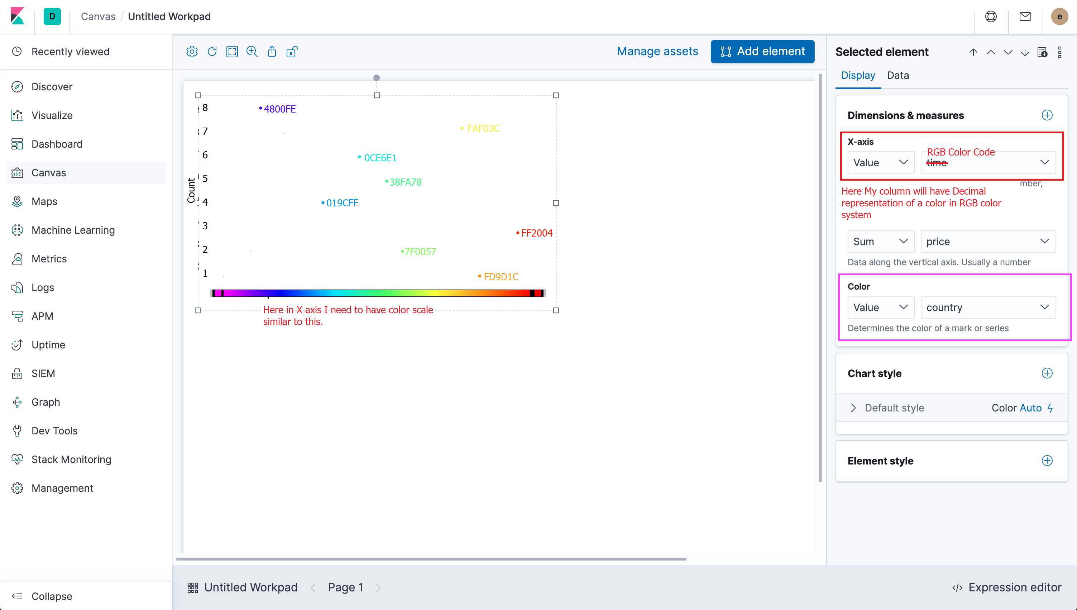Click the Add element button
The height and width of the screenshot is (610, 1077).
pyautogui.click(x=762, y=52)
